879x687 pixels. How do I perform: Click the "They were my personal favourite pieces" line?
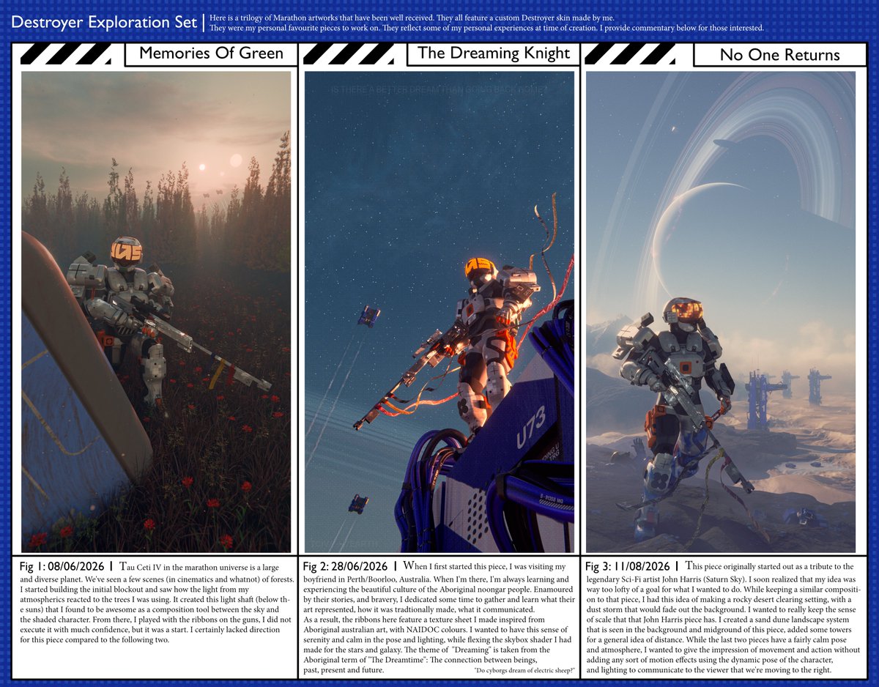tap(486, 28)
